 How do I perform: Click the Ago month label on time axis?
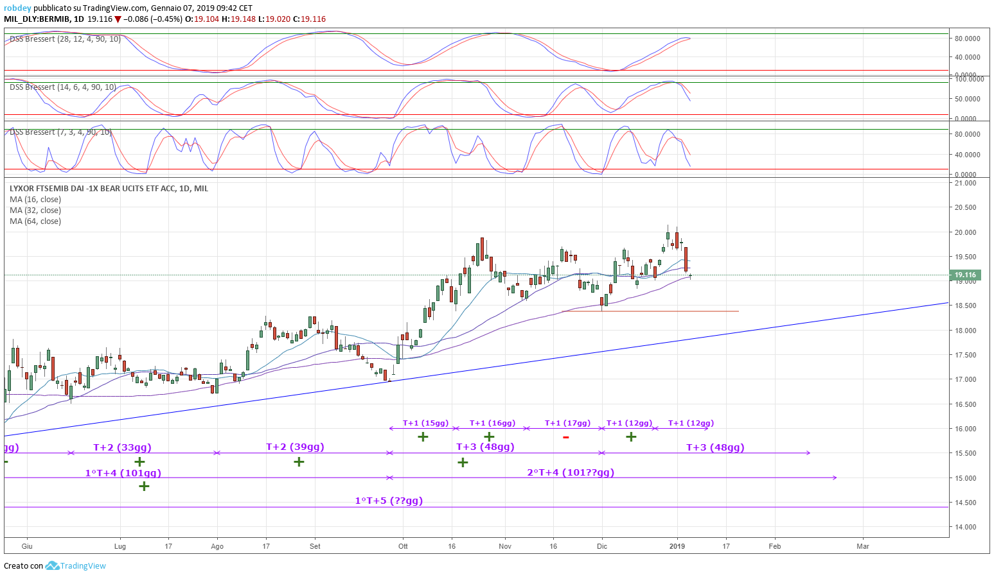(x=217, y=546)
